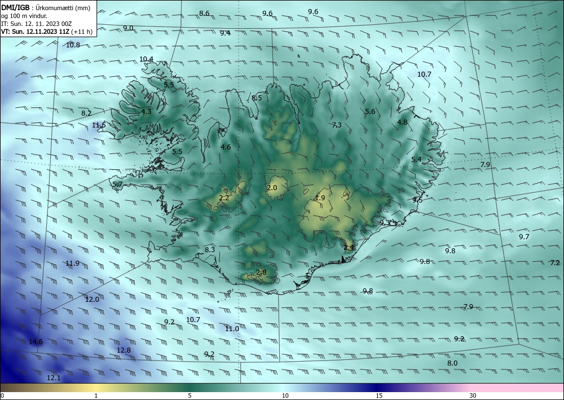The image size is (564, 400).
Task: Click the 4.6 value on the map
Action: [x=226, y=147]
